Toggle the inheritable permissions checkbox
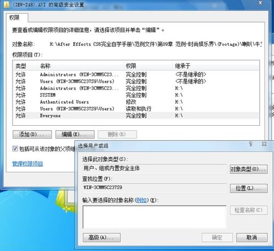This screenshot has height=251, width=274. coord(15,148)
